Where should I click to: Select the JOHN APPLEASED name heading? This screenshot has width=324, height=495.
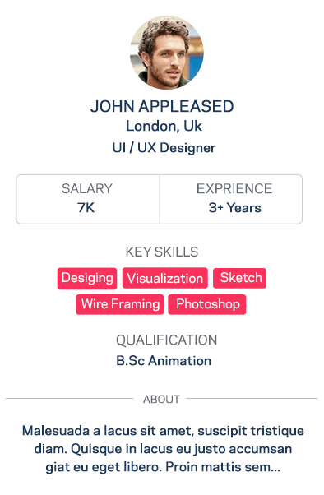pyautogui.click(x=162, y=106)
